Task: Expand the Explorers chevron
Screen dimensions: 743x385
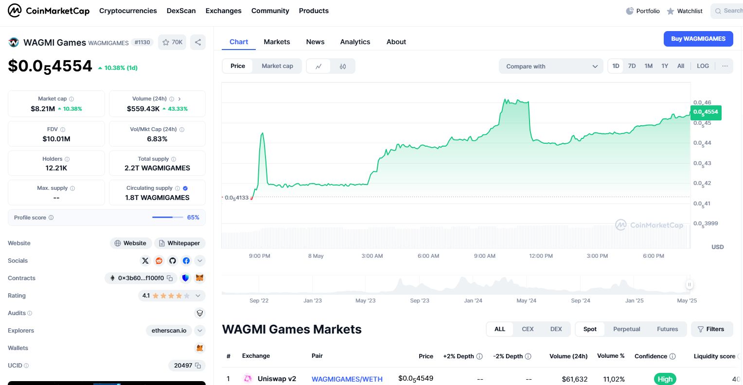Action: coord(200,331)
